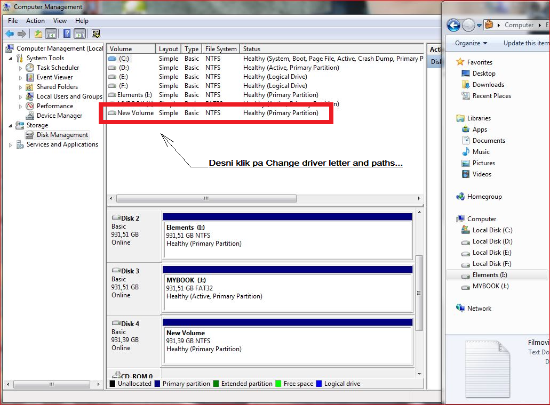Click the gray Forward arrow in Computer Management toolbar
Viewport: 550px width, 405px height.
click(x=22, y=34)
